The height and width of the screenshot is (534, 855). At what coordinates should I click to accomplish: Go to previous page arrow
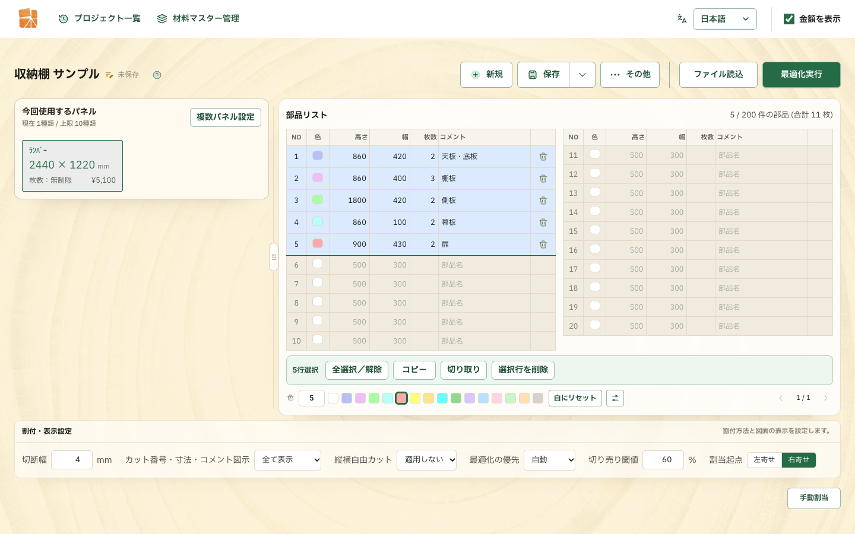click(x=781, y=398)
